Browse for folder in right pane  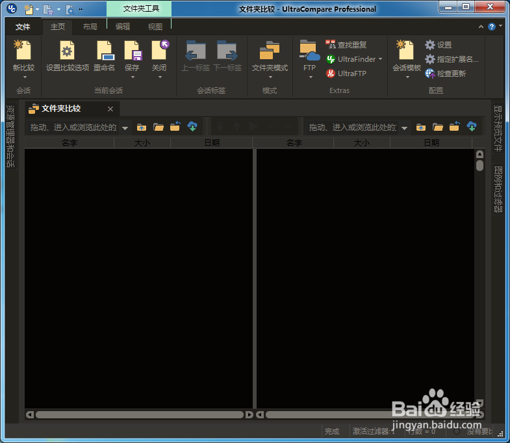(438, 127)
